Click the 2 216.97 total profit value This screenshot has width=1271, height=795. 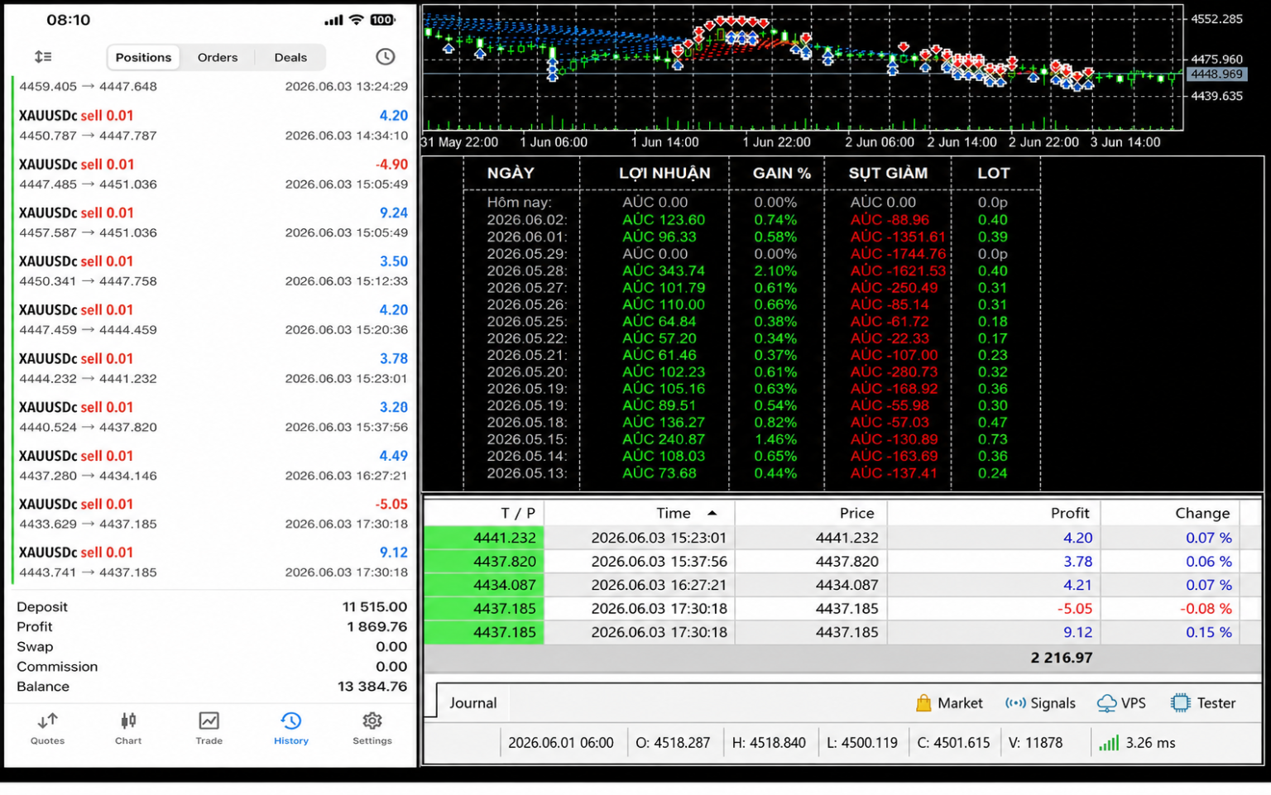(x=1062, y=658)
